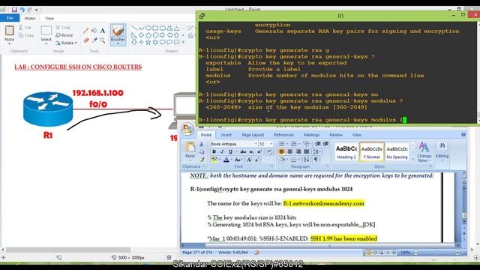The width and height of the screenshot is (480, 270).
Task: Click the Paint Save icon in quick access
Action: (14, 10)
